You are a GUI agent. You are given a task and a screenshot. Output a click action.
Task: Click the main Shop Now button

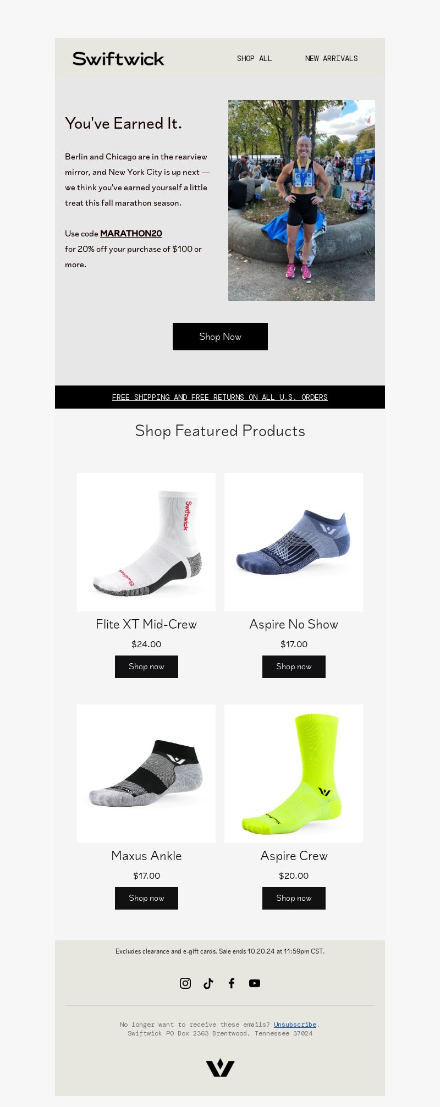tap(220, 337)
